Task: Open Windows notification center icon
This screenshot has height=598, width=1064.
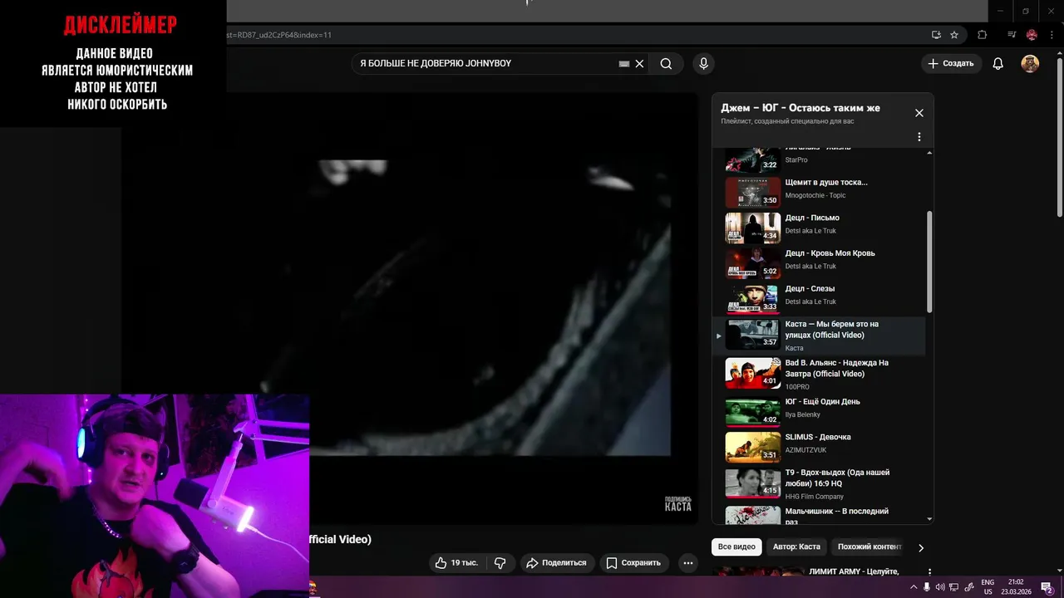Action: [x=1047, y=587]
